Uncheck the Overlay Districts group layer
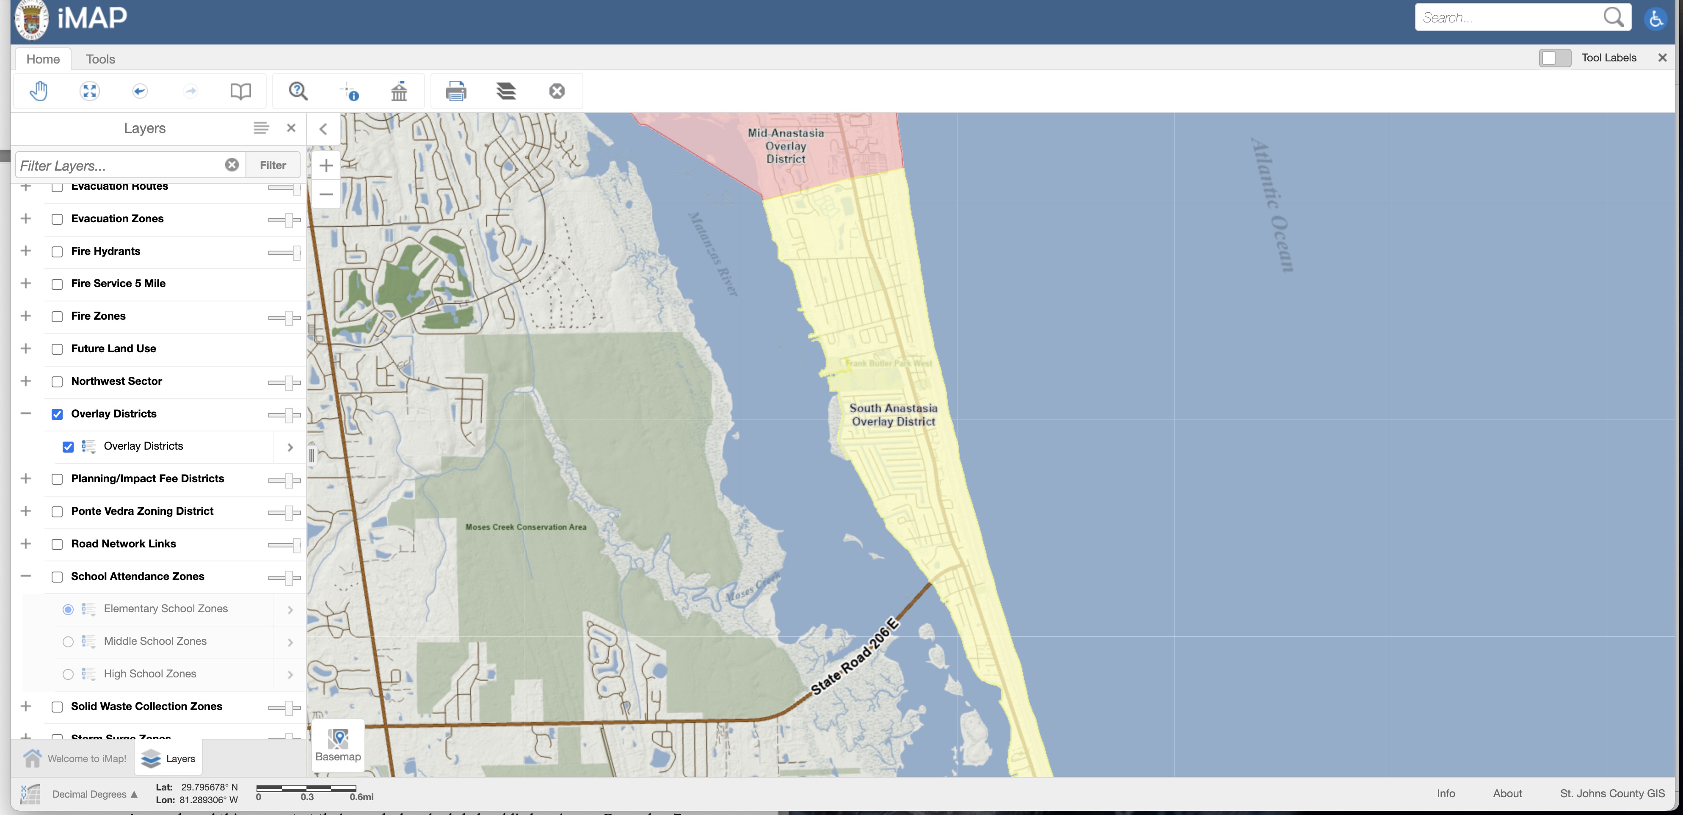This screenshot has height=815, width=1683. pyautogui.click(x=58, y=414)
